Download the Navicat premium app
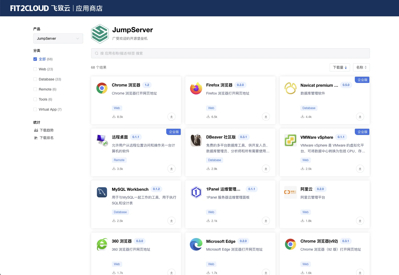 pyautogui.click(x=360, y=117)
